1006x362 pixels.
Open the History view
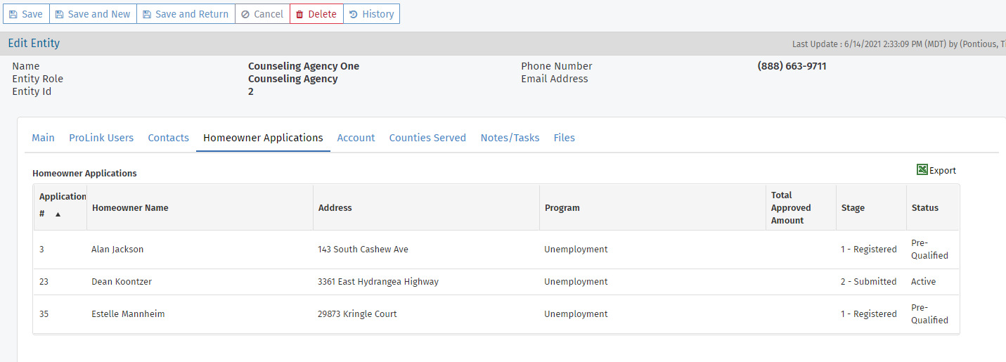(x=371, y=14)
